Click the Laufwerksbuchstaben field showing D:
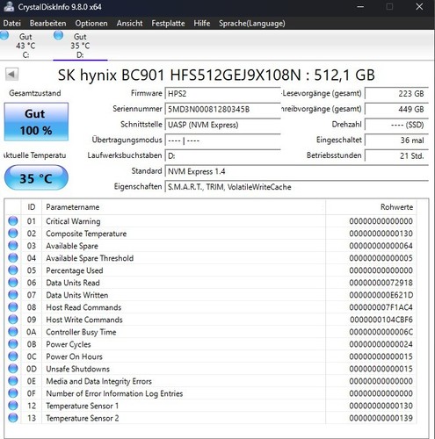This screenshot has width=435, height=439. (x=222, y=155)
